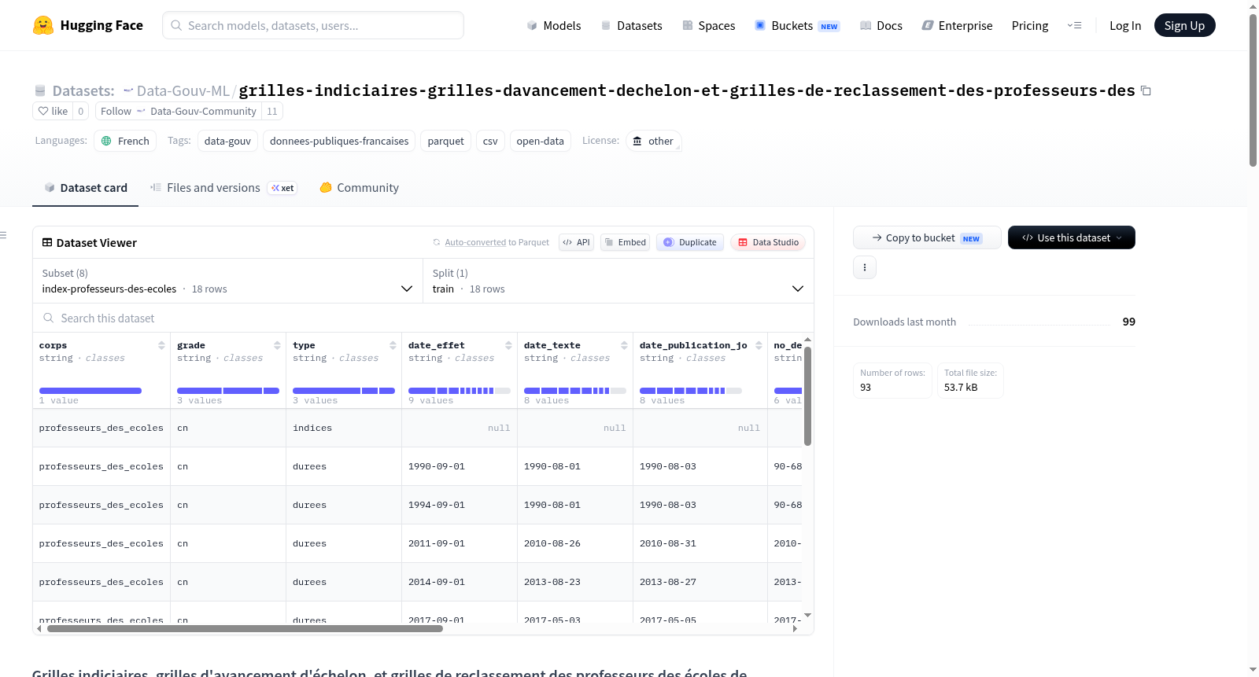This screenshot has height=677, width=1259.
Task: Open the API button in Dataset Viewer
Action: point(577,242)
